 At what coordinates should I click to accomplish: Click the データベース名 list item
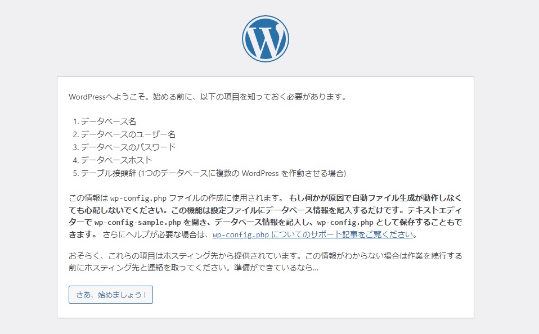[x=108, y=121]
